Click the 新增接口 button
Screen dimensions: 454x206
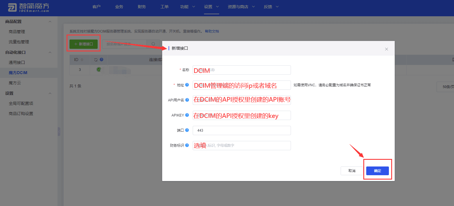click(83, 44)
